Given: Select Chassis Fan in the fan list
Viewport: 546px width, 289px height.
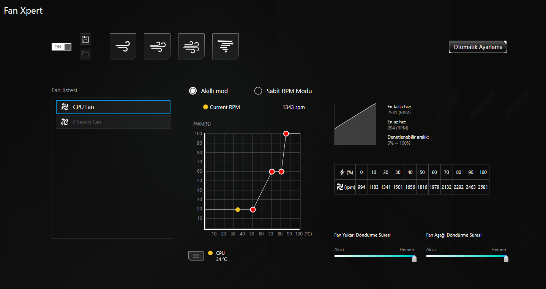Looking at the screenshot, I should [x=113, y=122].
